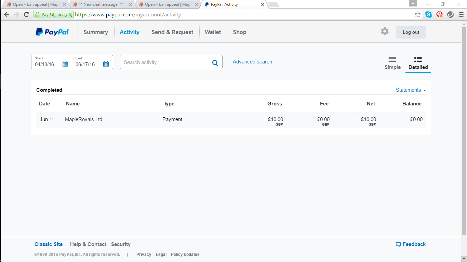This screenshot has width=467, height=262.
Task: Click the Completed section heading
Action: [49, 90]
